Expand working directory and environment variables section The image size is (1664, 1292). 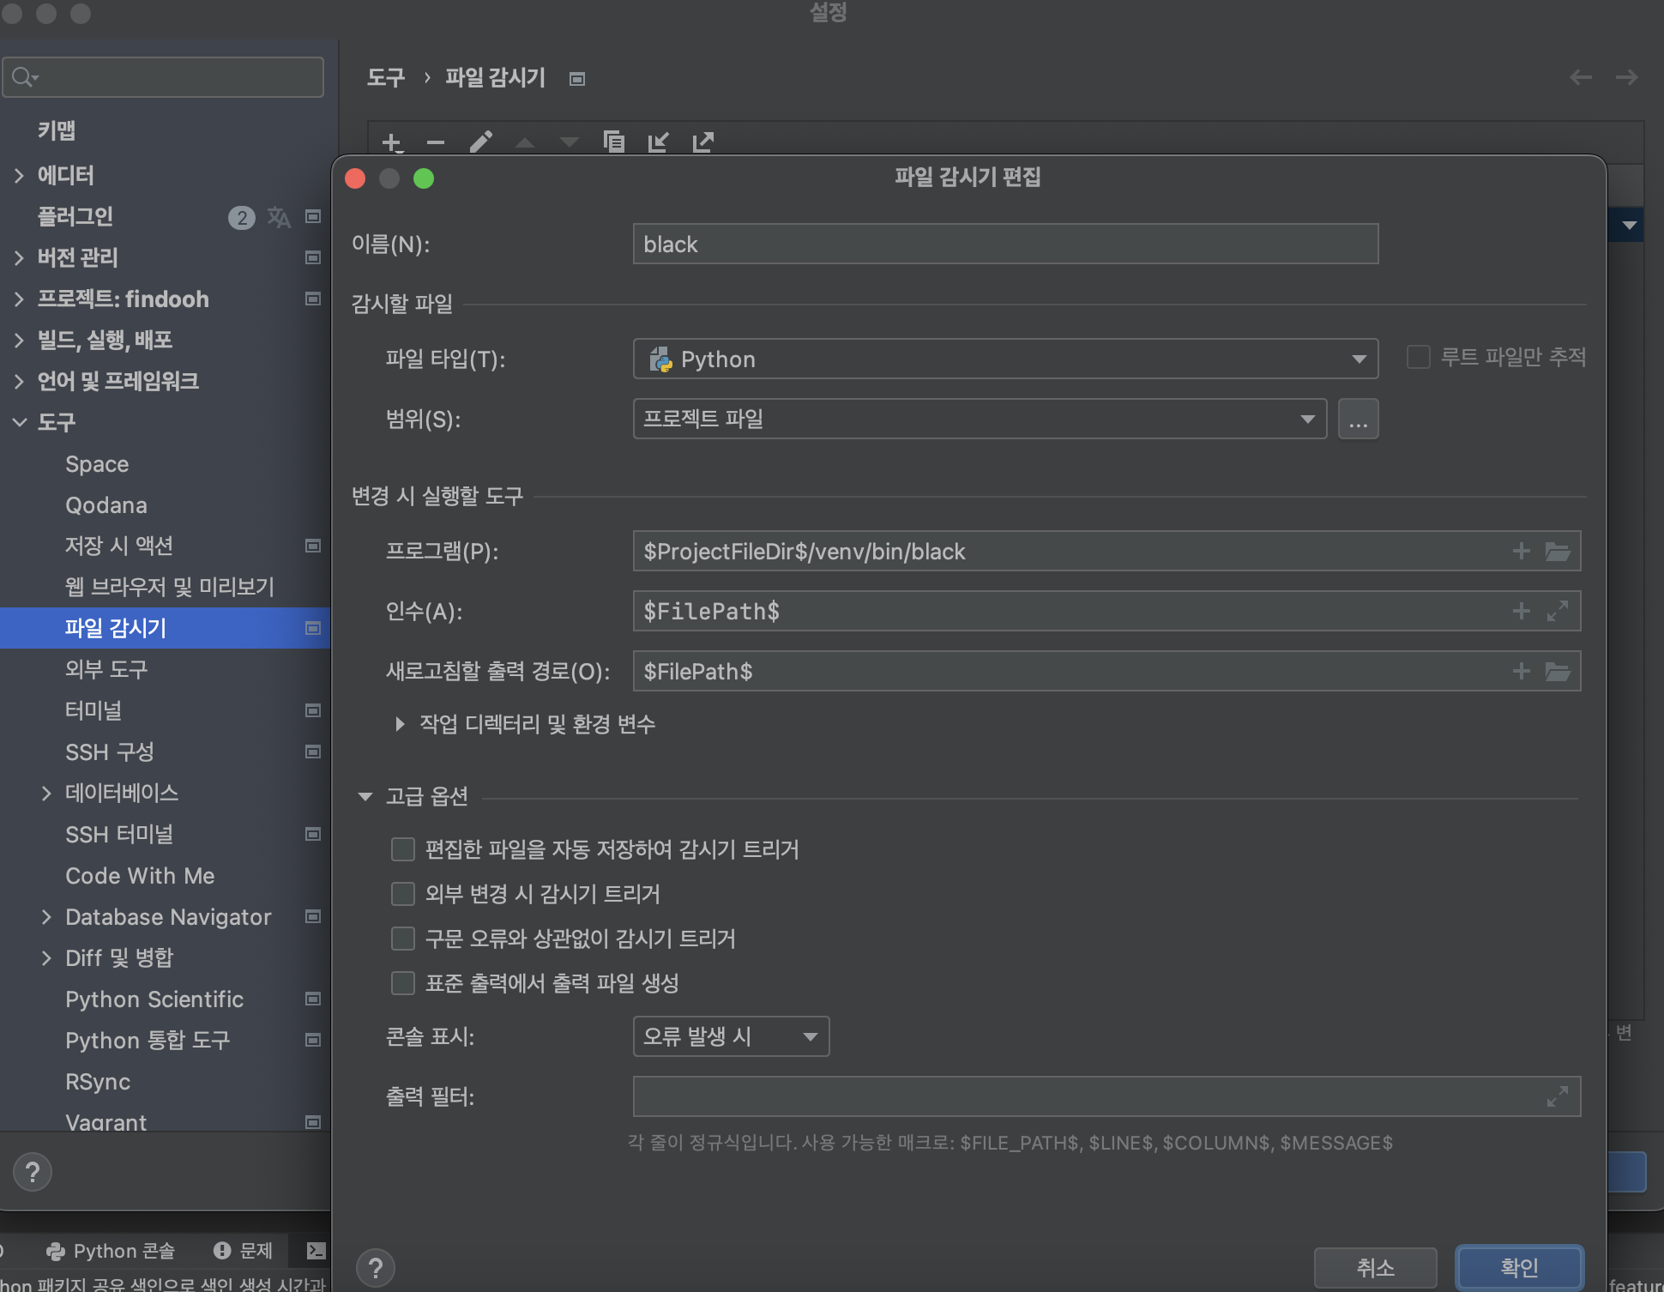[x=400, y=724]
